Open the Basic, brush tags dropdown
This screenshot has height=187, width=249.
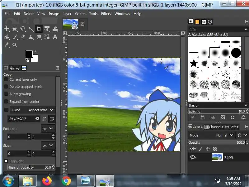(246, 105)
